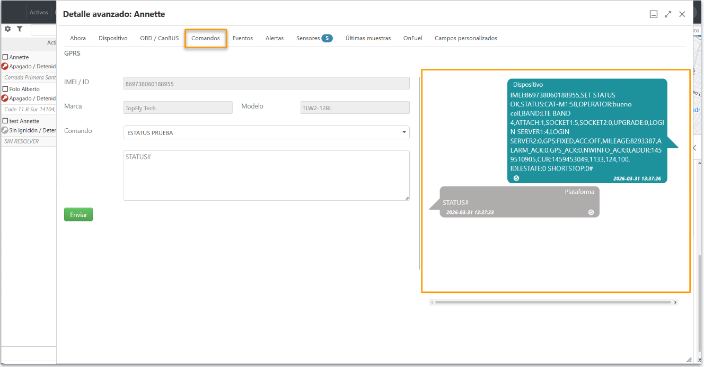This screenshot has height=367, width=704.
Task: Click the address 'Cerrada Primera Sant'
Action: (x=30, y=77)
